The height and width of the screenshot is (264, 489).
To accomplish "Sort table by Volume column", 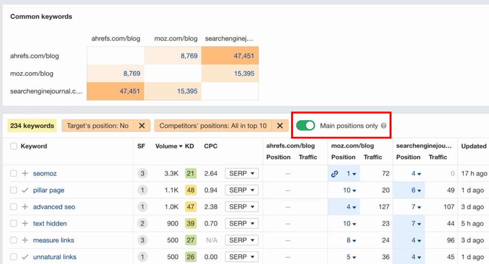I will [x=169, y=146].
